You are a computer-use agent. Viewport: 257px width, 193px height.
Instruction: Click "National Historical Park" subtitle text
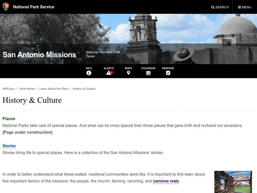click(103, 52)
